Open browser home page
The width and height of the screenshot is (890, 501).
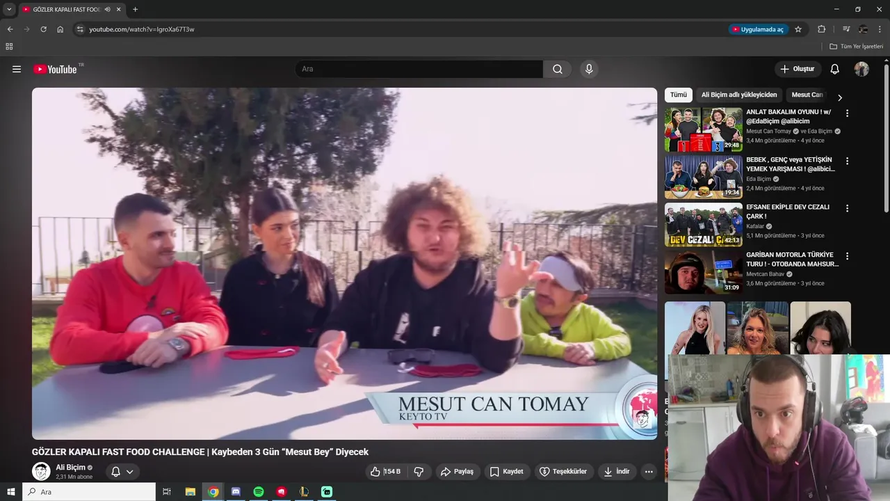(60, 29)
